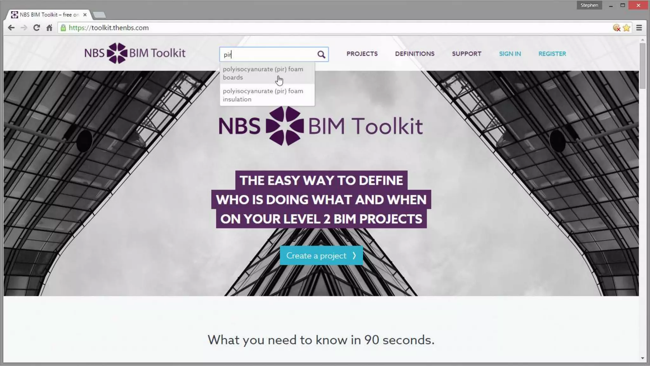
Task: Open the DEFINITIONS menu item
Action: click(x=415, y=54)
